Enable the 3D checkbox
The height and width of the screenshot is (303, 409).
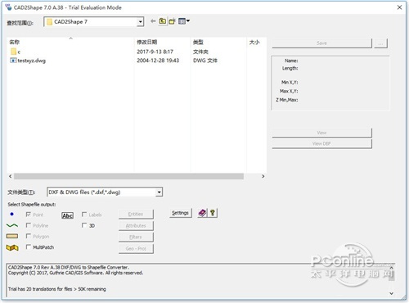click(84, 225)
